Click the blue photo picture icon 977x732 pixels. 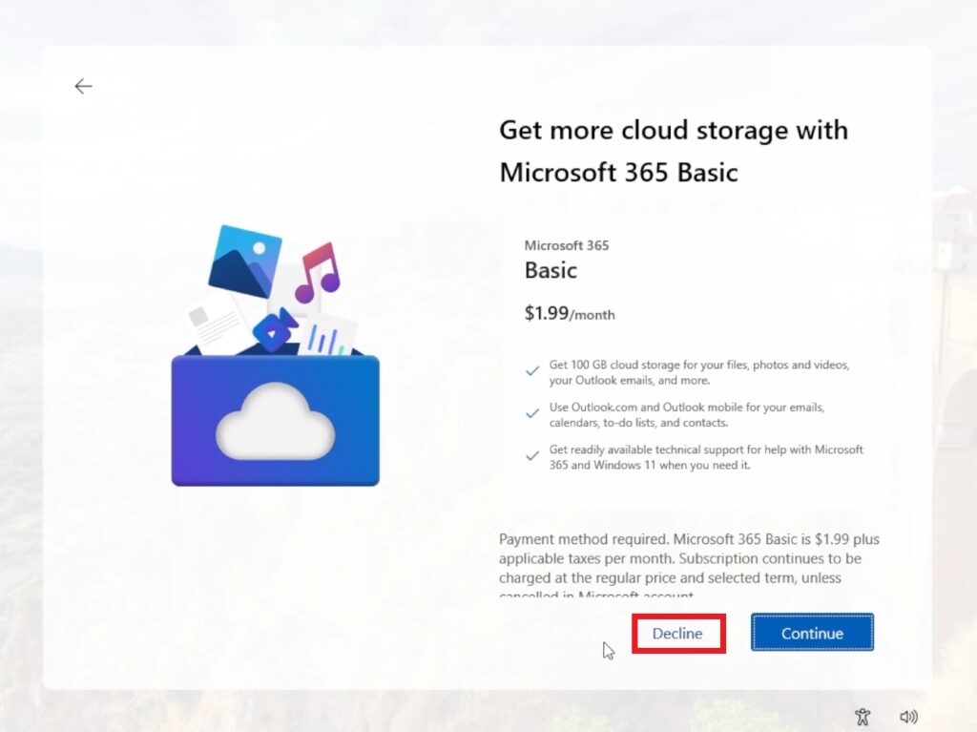point(243,259)
